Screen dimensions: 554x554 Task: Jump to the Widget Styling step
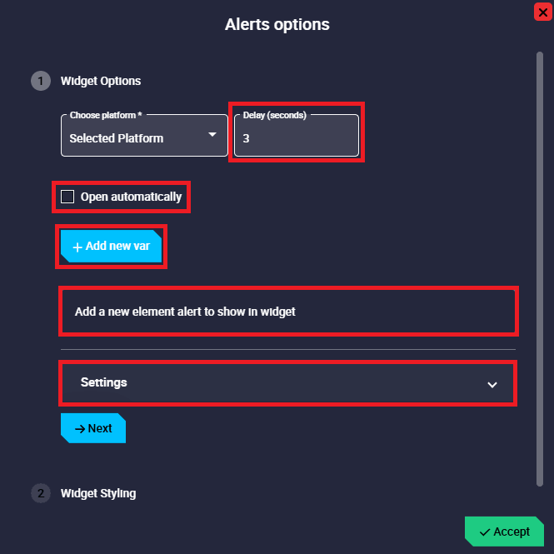click(x=98, y=493)
